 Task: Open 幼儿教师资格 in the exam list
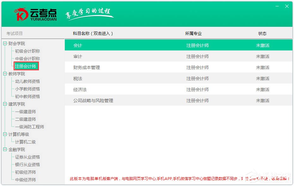click(27, 81)
